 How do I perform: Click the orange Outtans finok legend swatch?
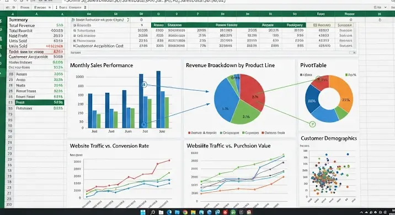coord(263,133)
